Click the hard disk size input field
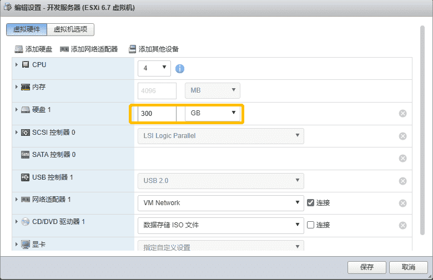 pos(157,113)
